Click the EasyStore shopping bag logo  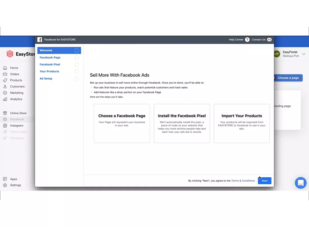[10, 54]
